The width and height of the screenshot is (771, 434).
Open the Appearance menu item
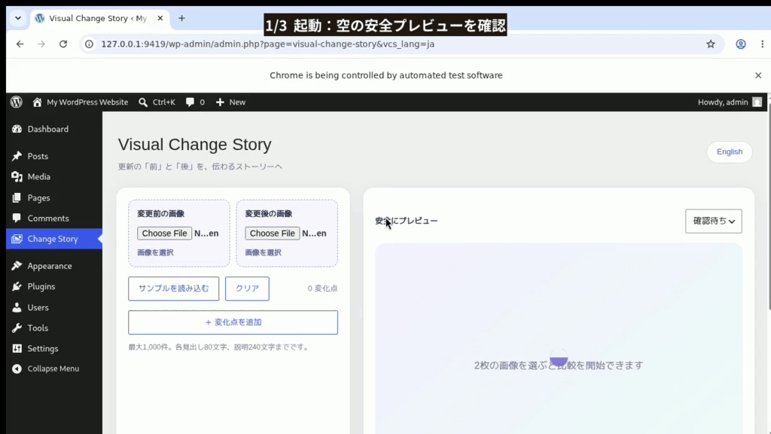54,266
